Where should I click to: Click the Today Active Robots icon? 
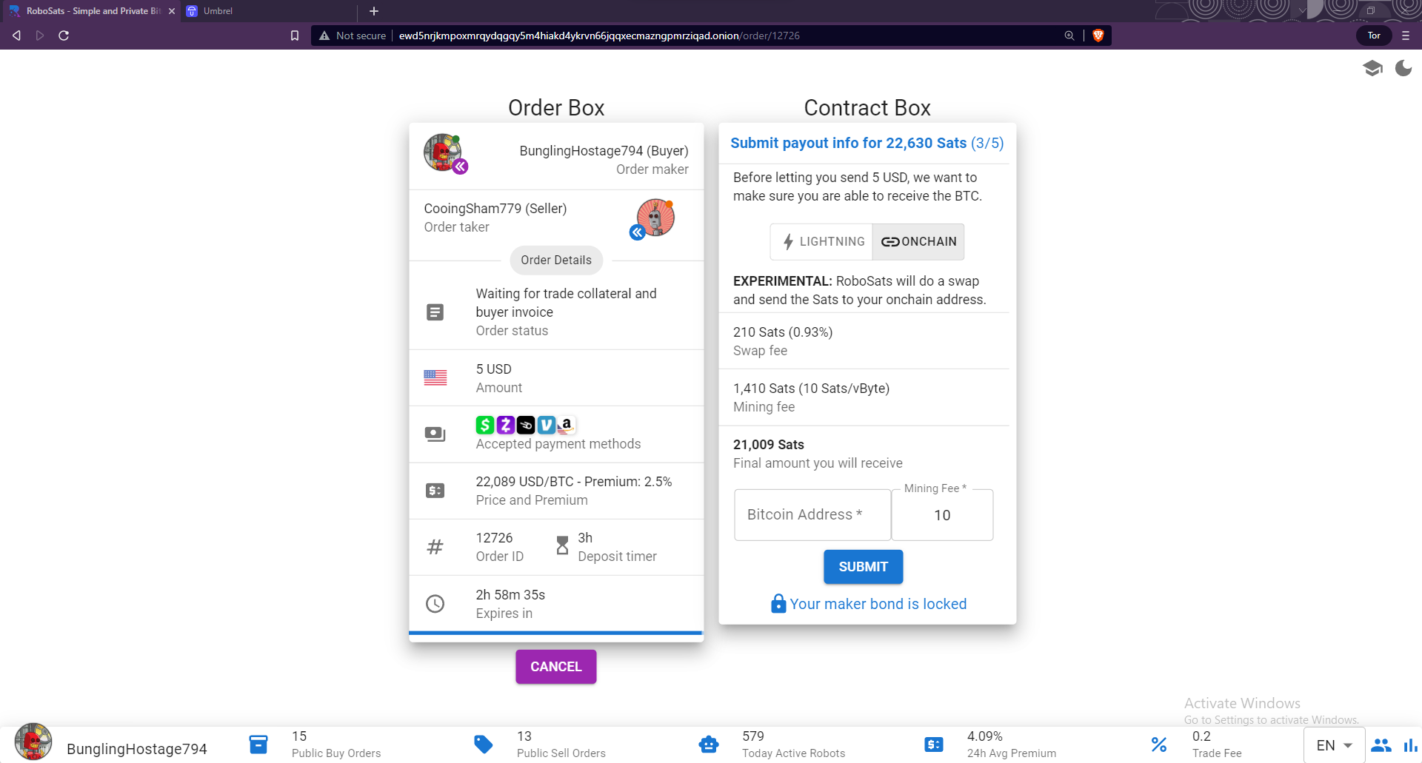[709, 744]
